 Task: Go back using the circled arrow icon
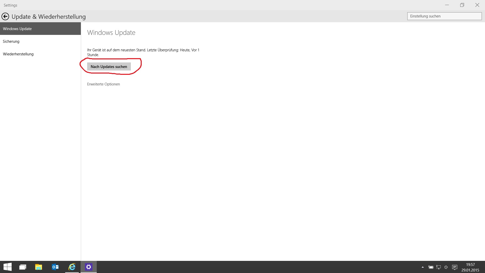(x=5, y=17)
